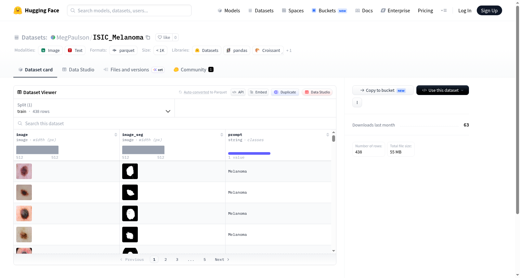Viewport: 520px width, 278px height.
Task: Click the Datasets library tag
Action: [x=207, y=50]
